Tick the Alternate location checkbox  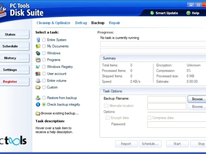pos(106,105)
